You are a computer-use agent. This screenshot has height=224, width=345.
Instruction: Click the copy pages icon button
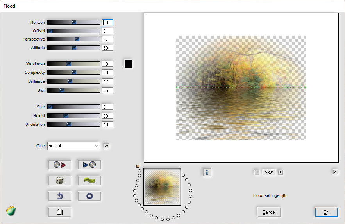click(x=60, y=212)
